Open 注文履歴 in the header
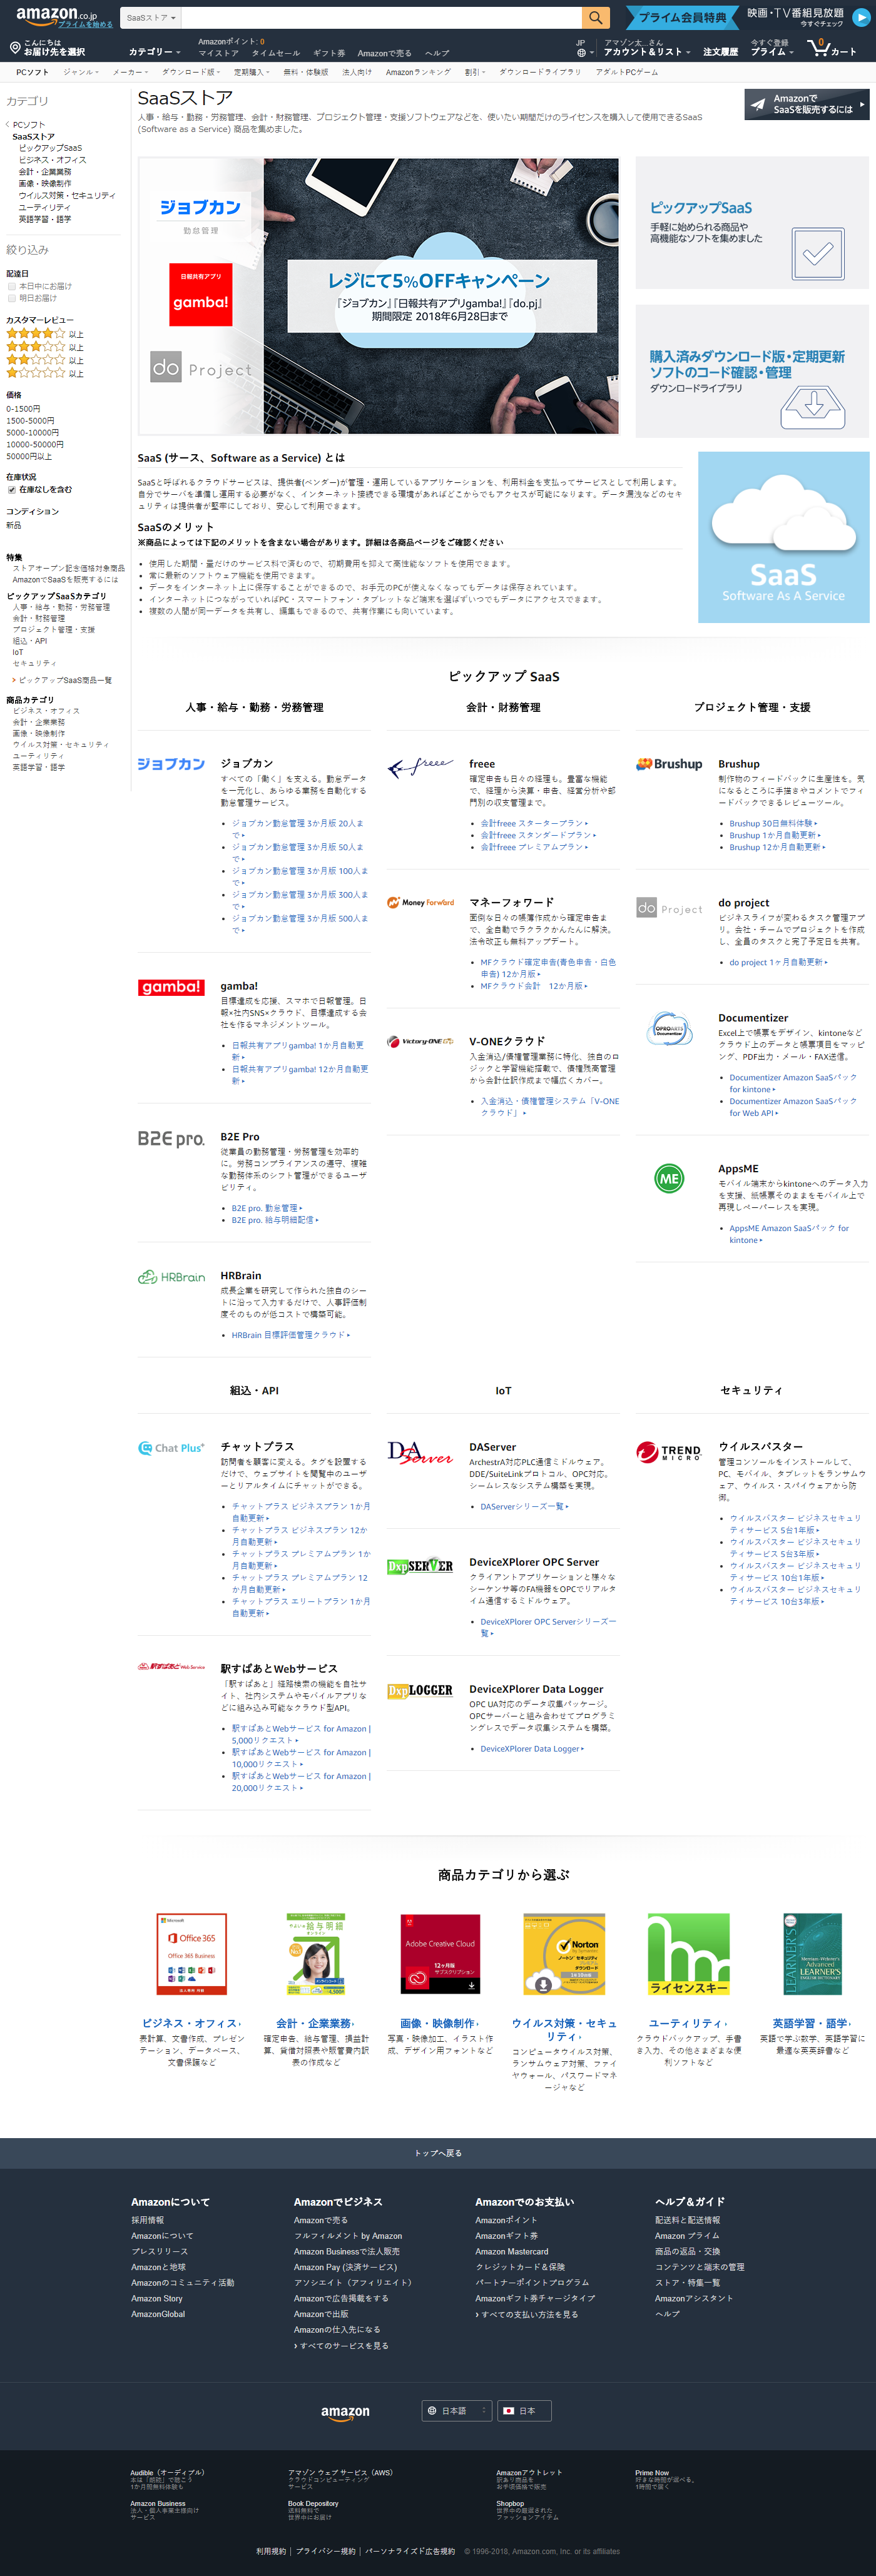The height and width of the screenshot is (2576, 876). tap(720, 52)
